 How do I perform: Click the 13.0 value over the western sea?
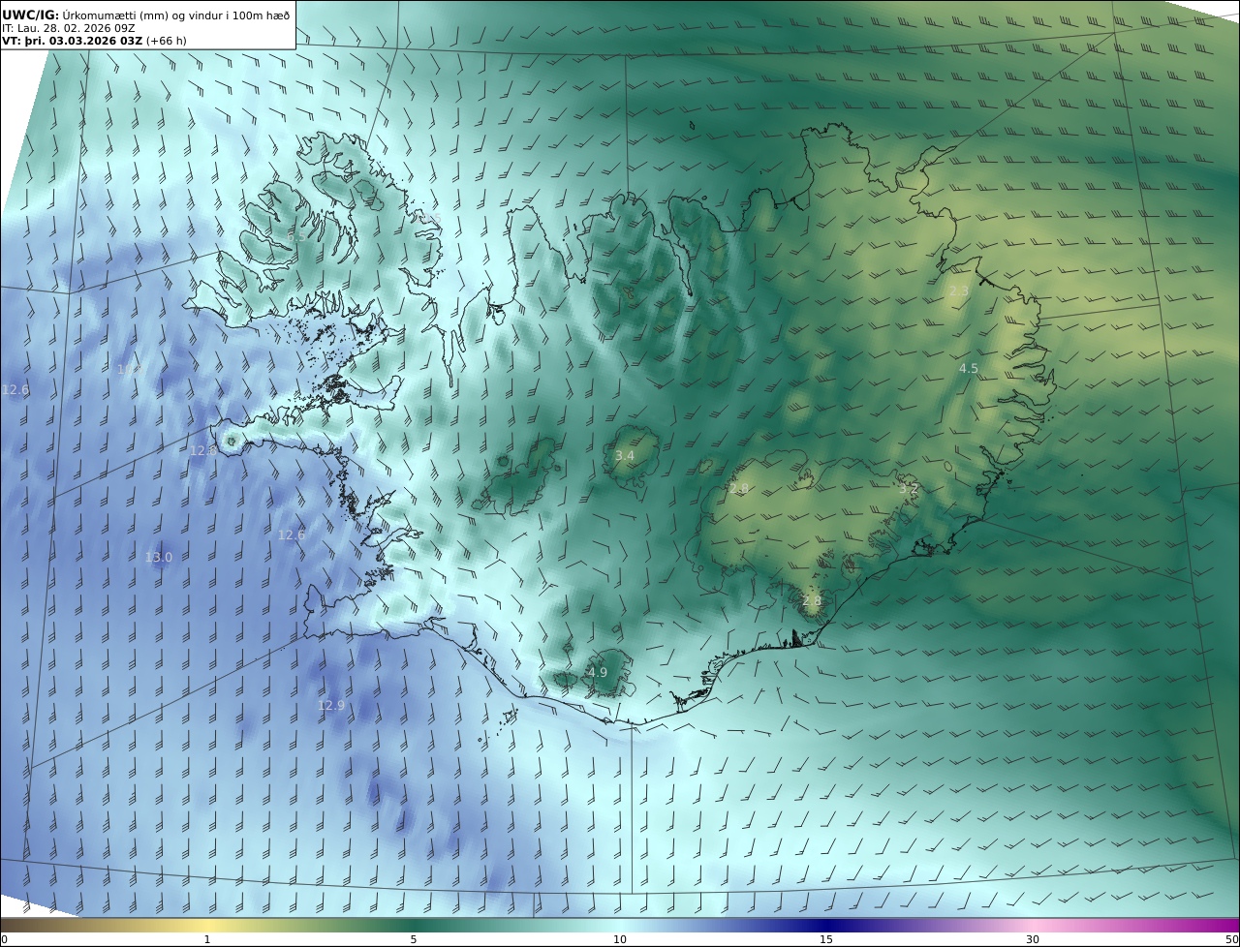click(x=159, y=558)
